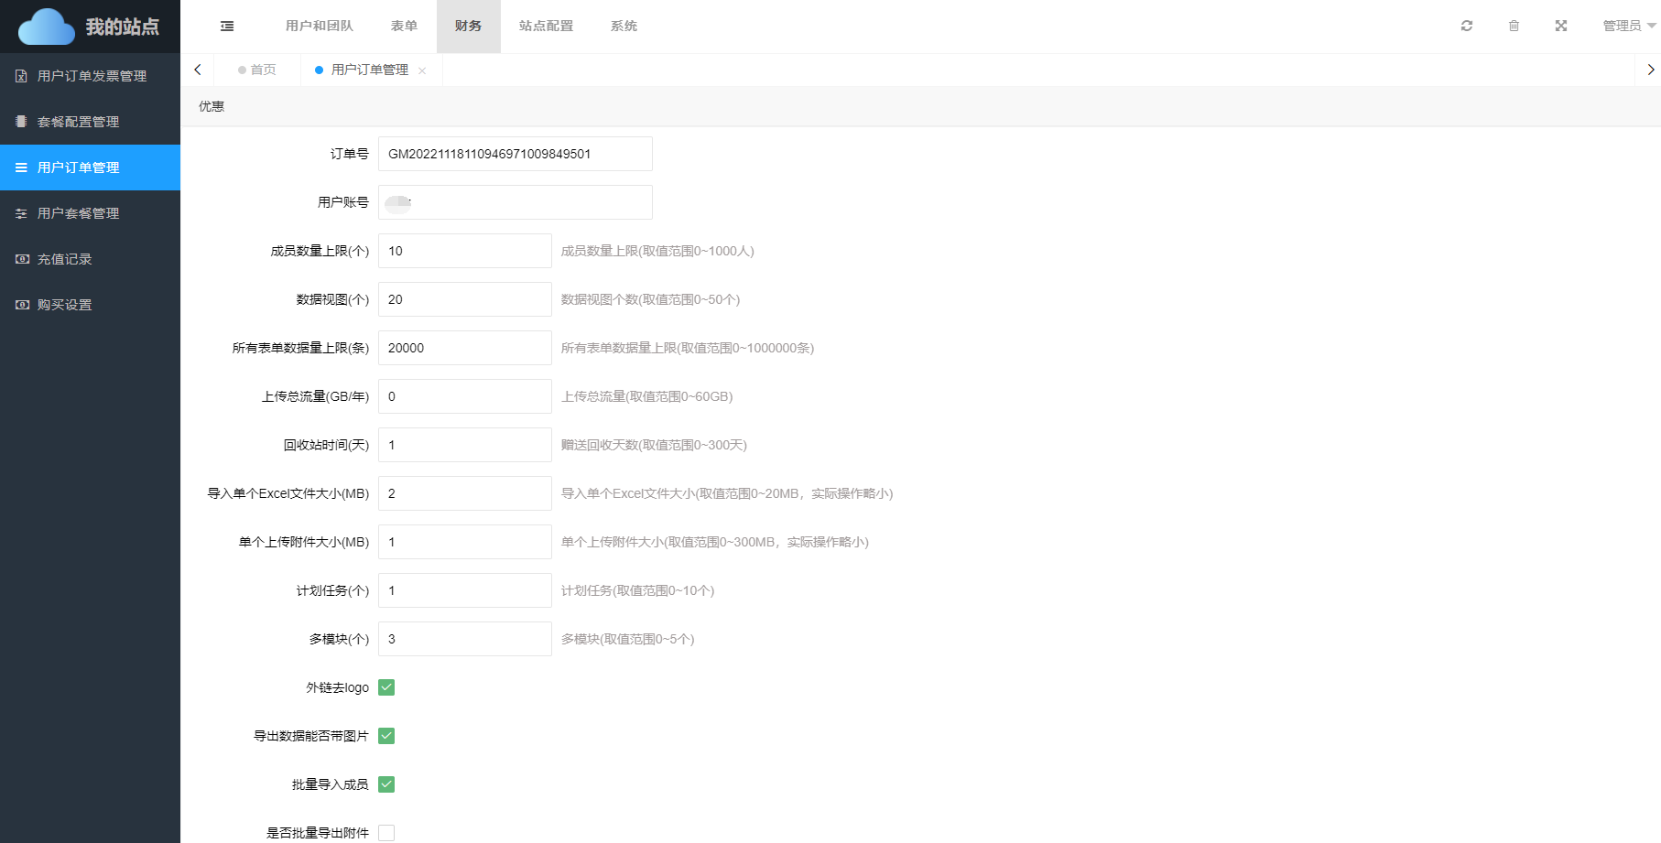Open 套餐配置管理 in the sidebar

click(78, 122)
